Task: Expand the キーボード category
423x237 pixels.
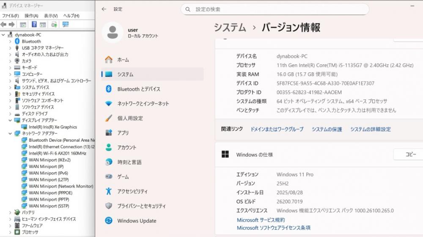Action: pyautogui.click(x=10, y=68)
